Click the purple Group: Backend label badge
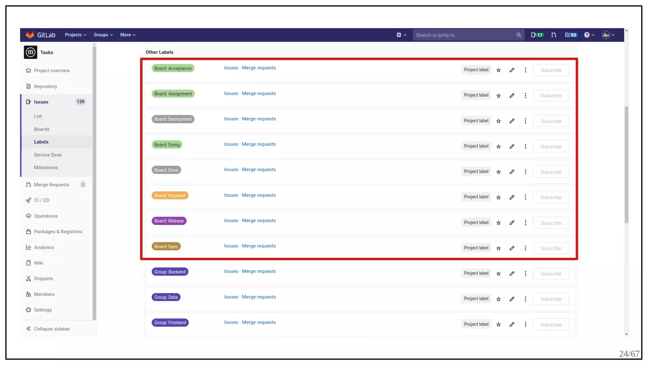 click(x=170, y=272)
